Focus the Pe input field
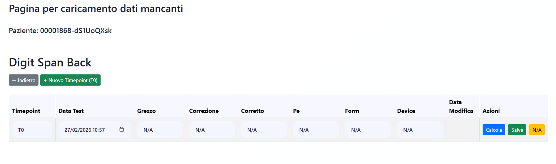The image size is (556, 164). tap(316, 130)
